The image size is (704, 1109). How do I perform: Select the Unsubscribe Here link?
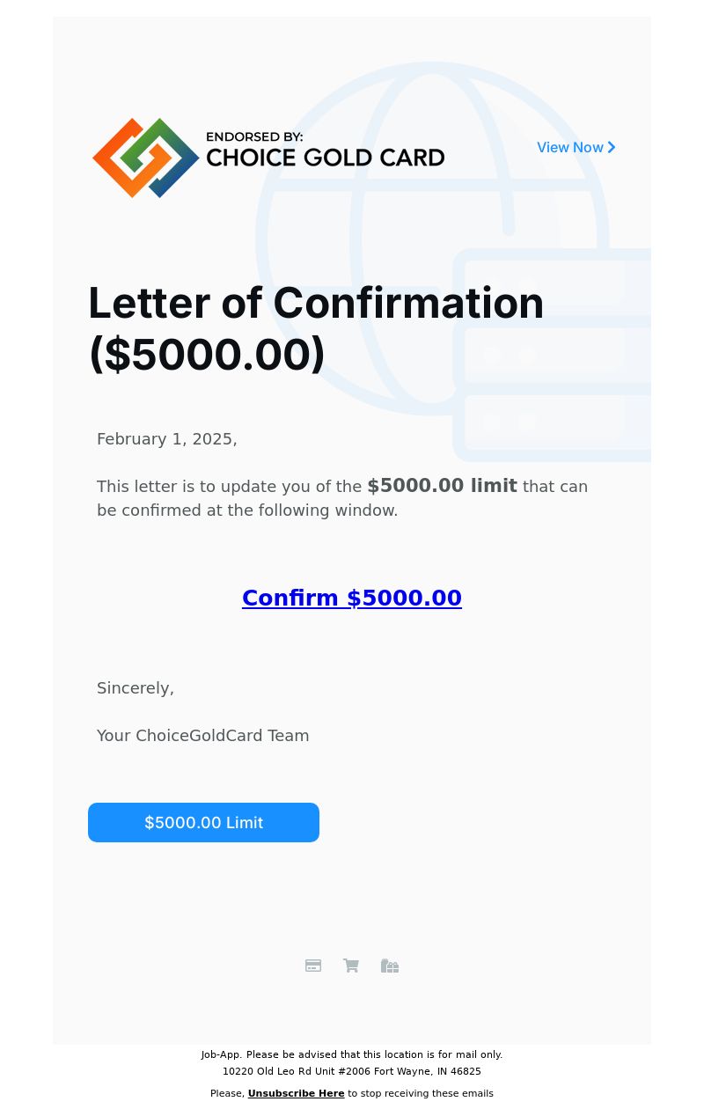pos(297,1093)
